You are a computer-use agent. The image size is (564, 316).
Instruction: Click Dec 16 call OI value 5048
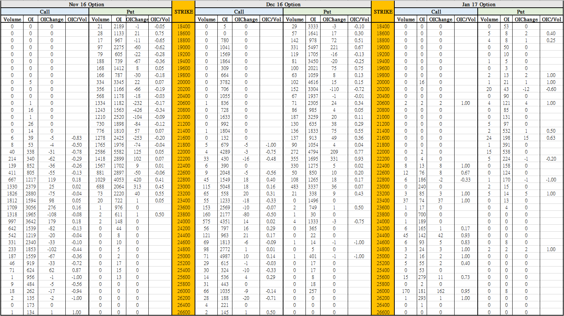(224, 186)
